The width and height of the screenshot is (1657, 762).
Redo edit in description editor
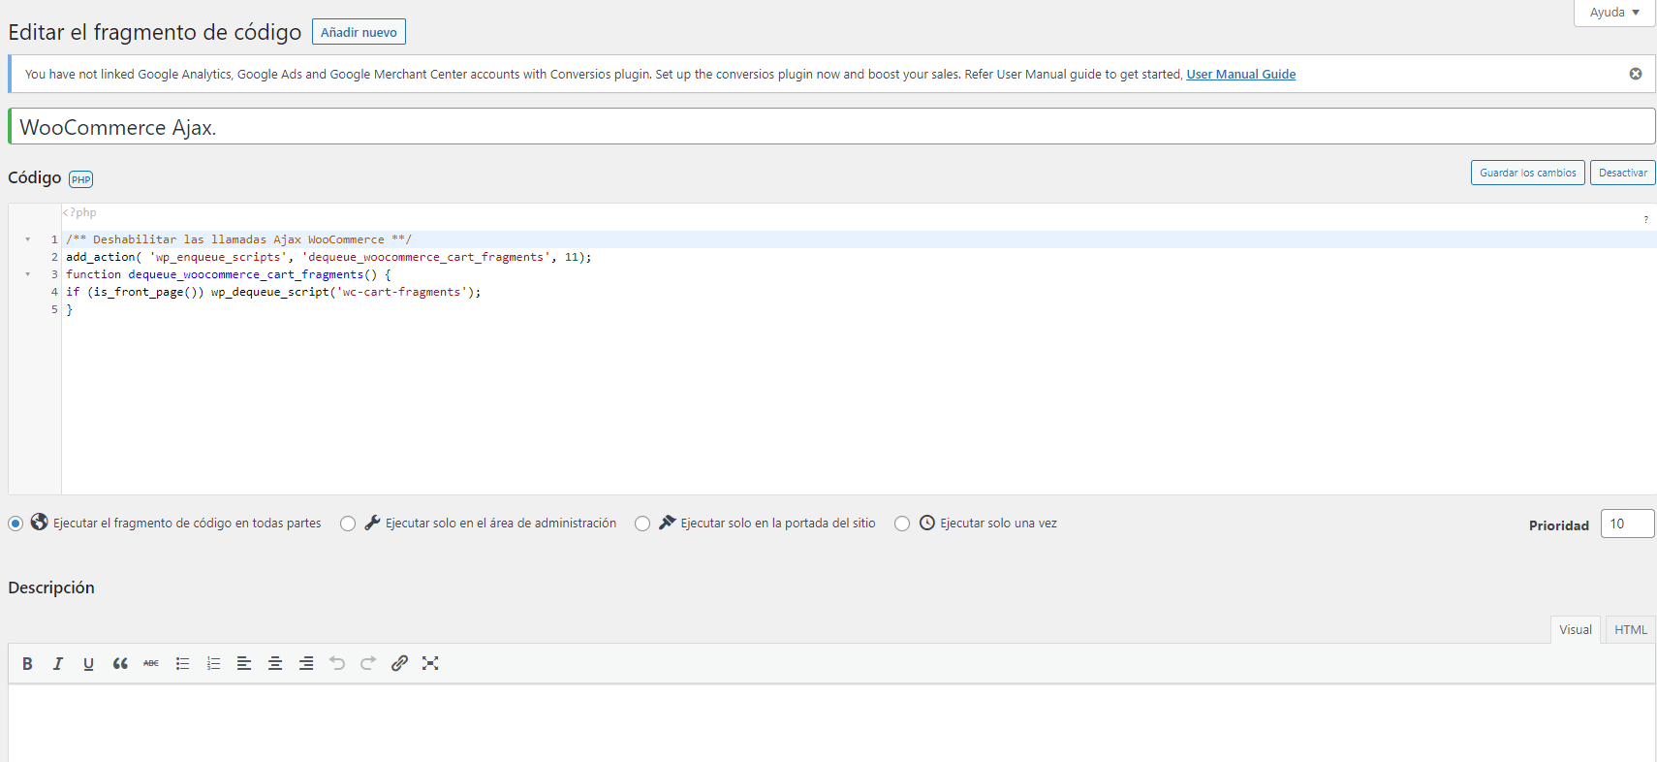(368, 664)
